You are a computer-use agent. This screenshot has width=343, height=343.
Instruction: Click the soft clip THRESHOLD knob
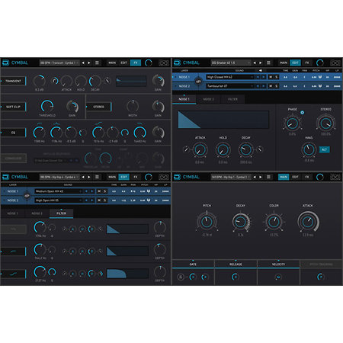click(47, 106)
